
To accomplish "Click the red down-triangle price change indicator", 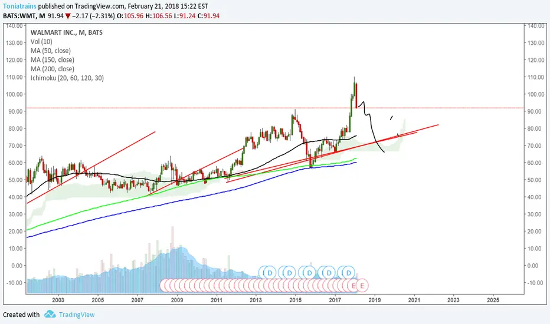I will pos(68,16).
